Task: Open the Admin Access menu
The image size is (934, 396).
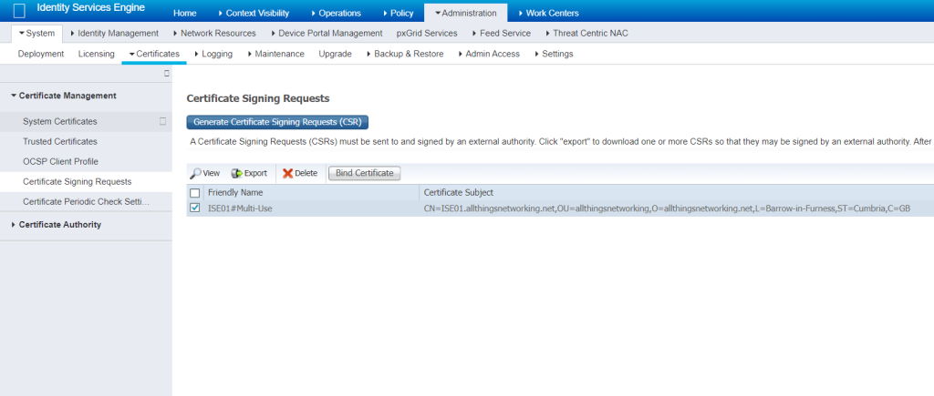Action: click(x=489, y=54)
